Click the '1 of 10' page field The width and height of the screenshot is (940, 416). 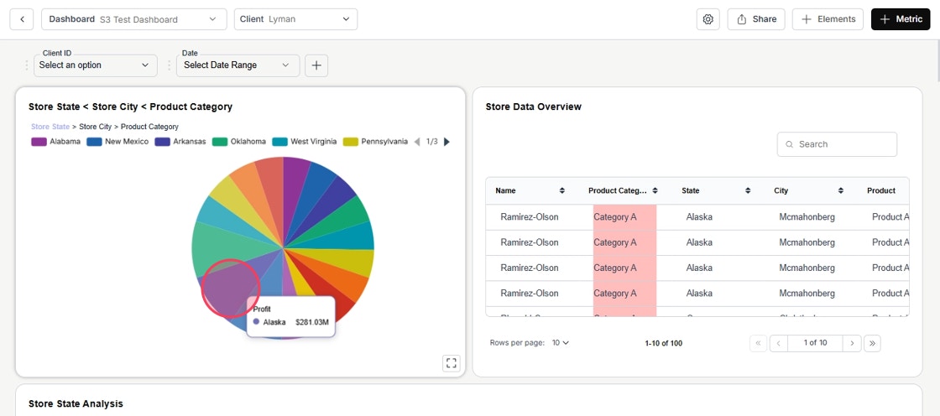click(x=815, y=344)
